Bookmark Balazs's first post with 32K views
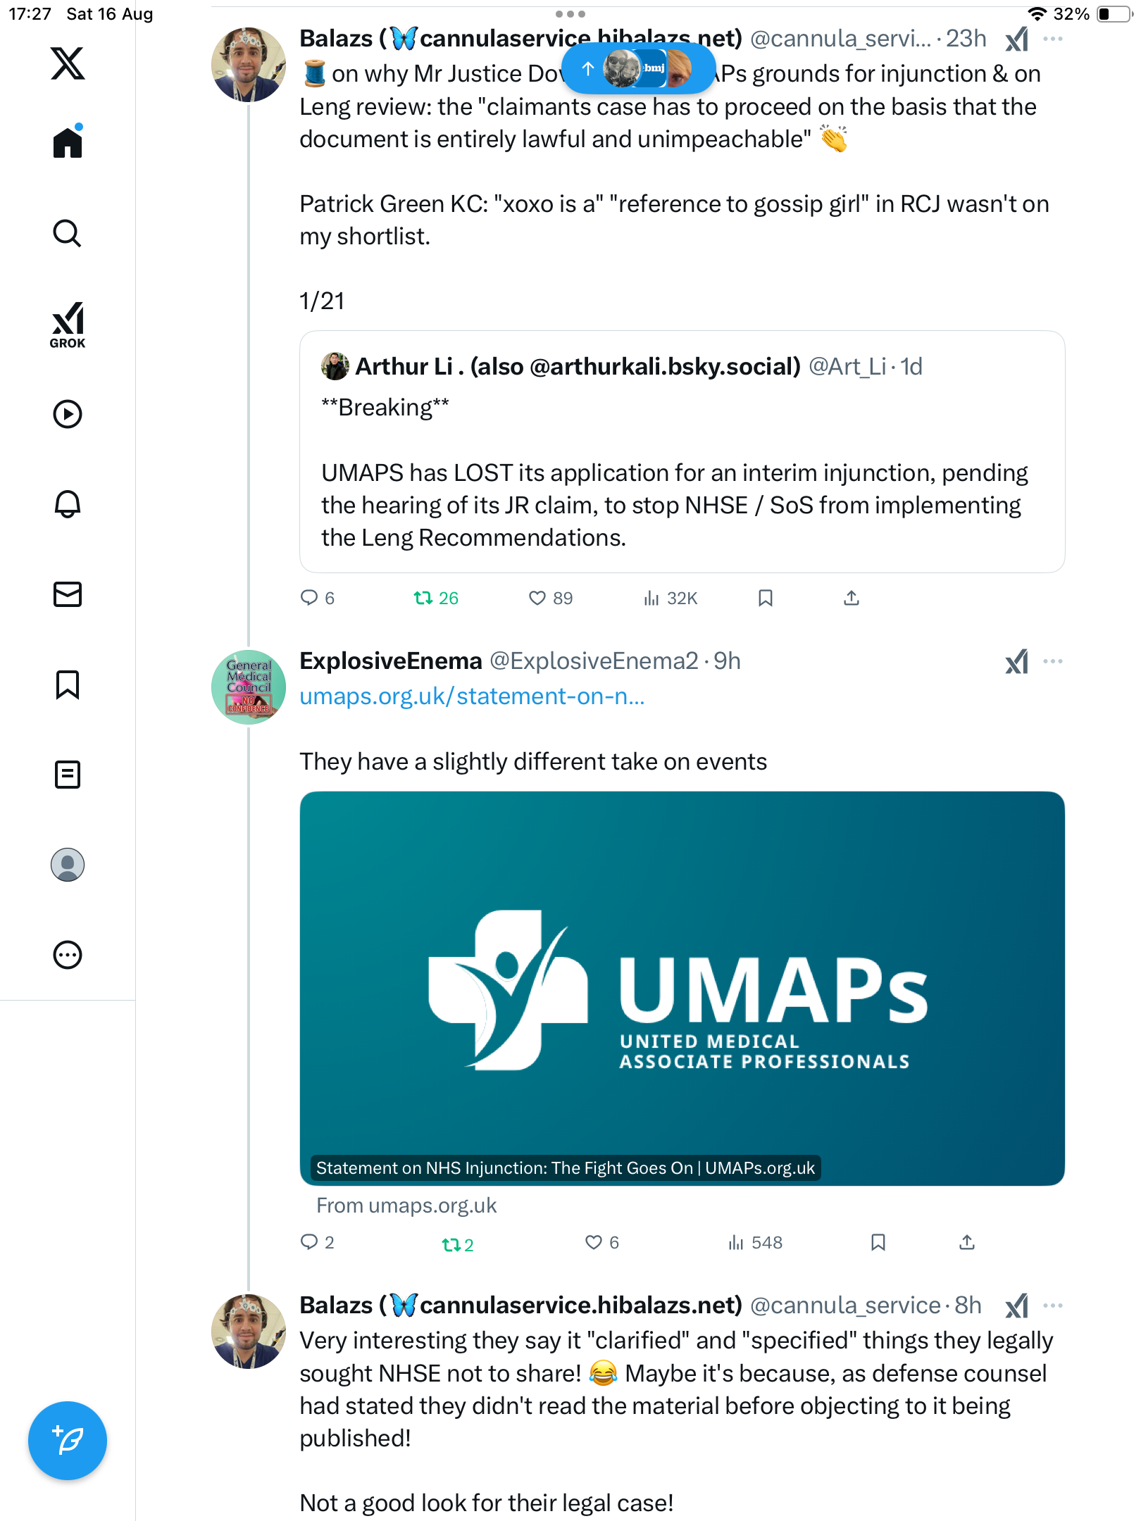The image size is (1141, 1521). pos(766,598)
